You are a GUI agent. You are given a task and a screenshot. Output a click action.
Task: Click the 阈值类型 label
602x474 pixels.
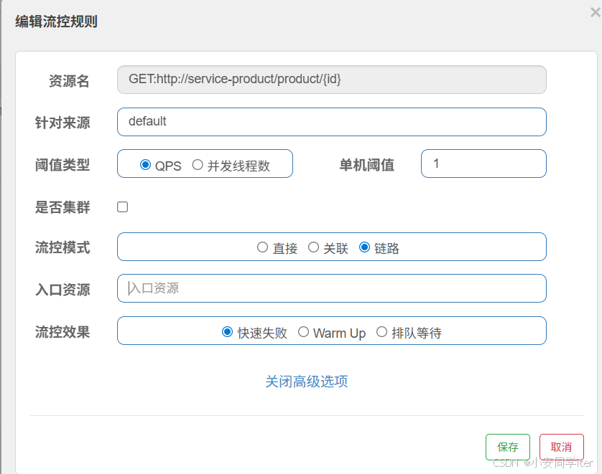(x=62, y=165)
